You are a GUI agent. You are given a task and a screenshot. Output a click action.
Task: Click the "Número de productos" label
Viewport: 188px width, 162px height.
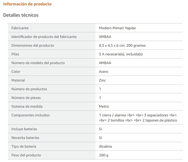point(29,89)
